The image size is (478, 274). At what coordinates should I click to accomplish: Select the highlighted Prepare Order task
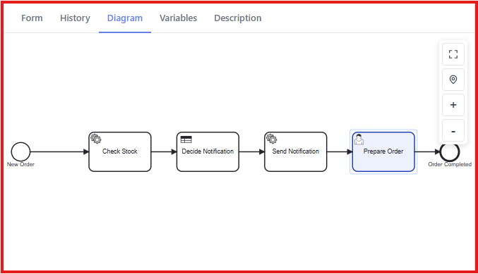tap(383, 151)
